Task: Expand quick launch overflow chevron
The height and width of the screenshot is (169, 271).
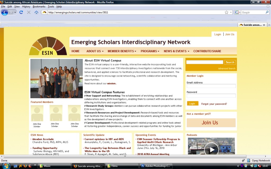Action: click(35, 165)
